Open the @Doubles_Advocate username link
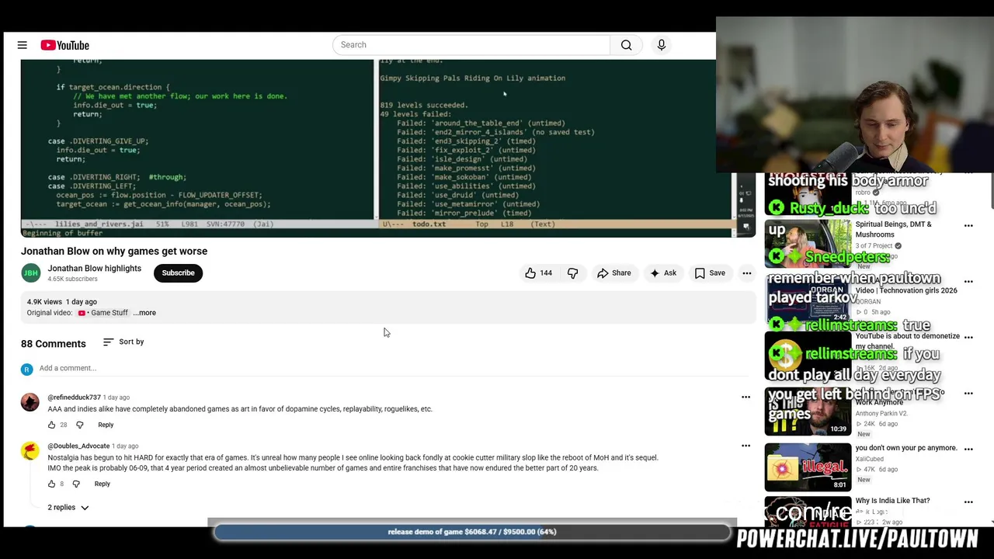 (78, 446)
